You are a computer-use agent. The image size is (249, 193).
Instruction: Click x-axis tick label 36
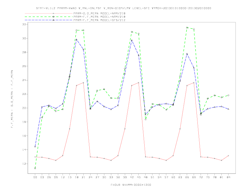click(x=118, y=177)
